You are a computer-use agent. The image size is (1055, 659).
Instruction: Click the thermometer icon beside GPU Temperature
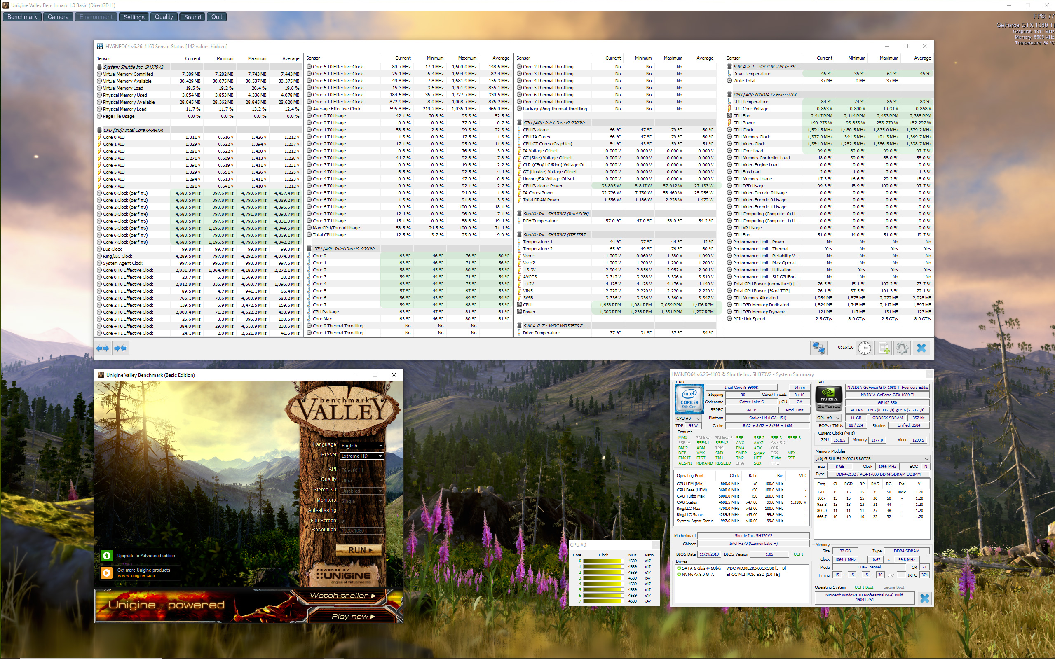[x=730, y=102]
